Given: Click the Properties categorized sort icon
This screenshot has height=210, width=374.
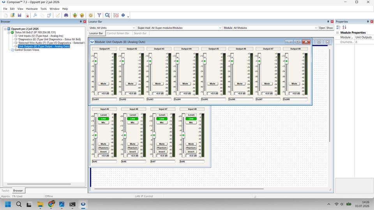Looking at the screenshot, I should [x=338, y=27].
